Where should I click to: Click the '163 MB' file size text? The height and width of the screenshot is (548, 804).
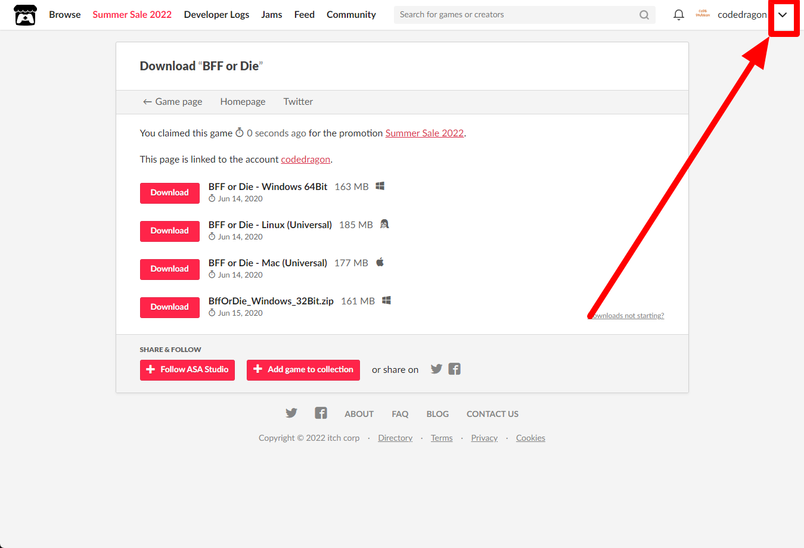(x=352, y=186)
